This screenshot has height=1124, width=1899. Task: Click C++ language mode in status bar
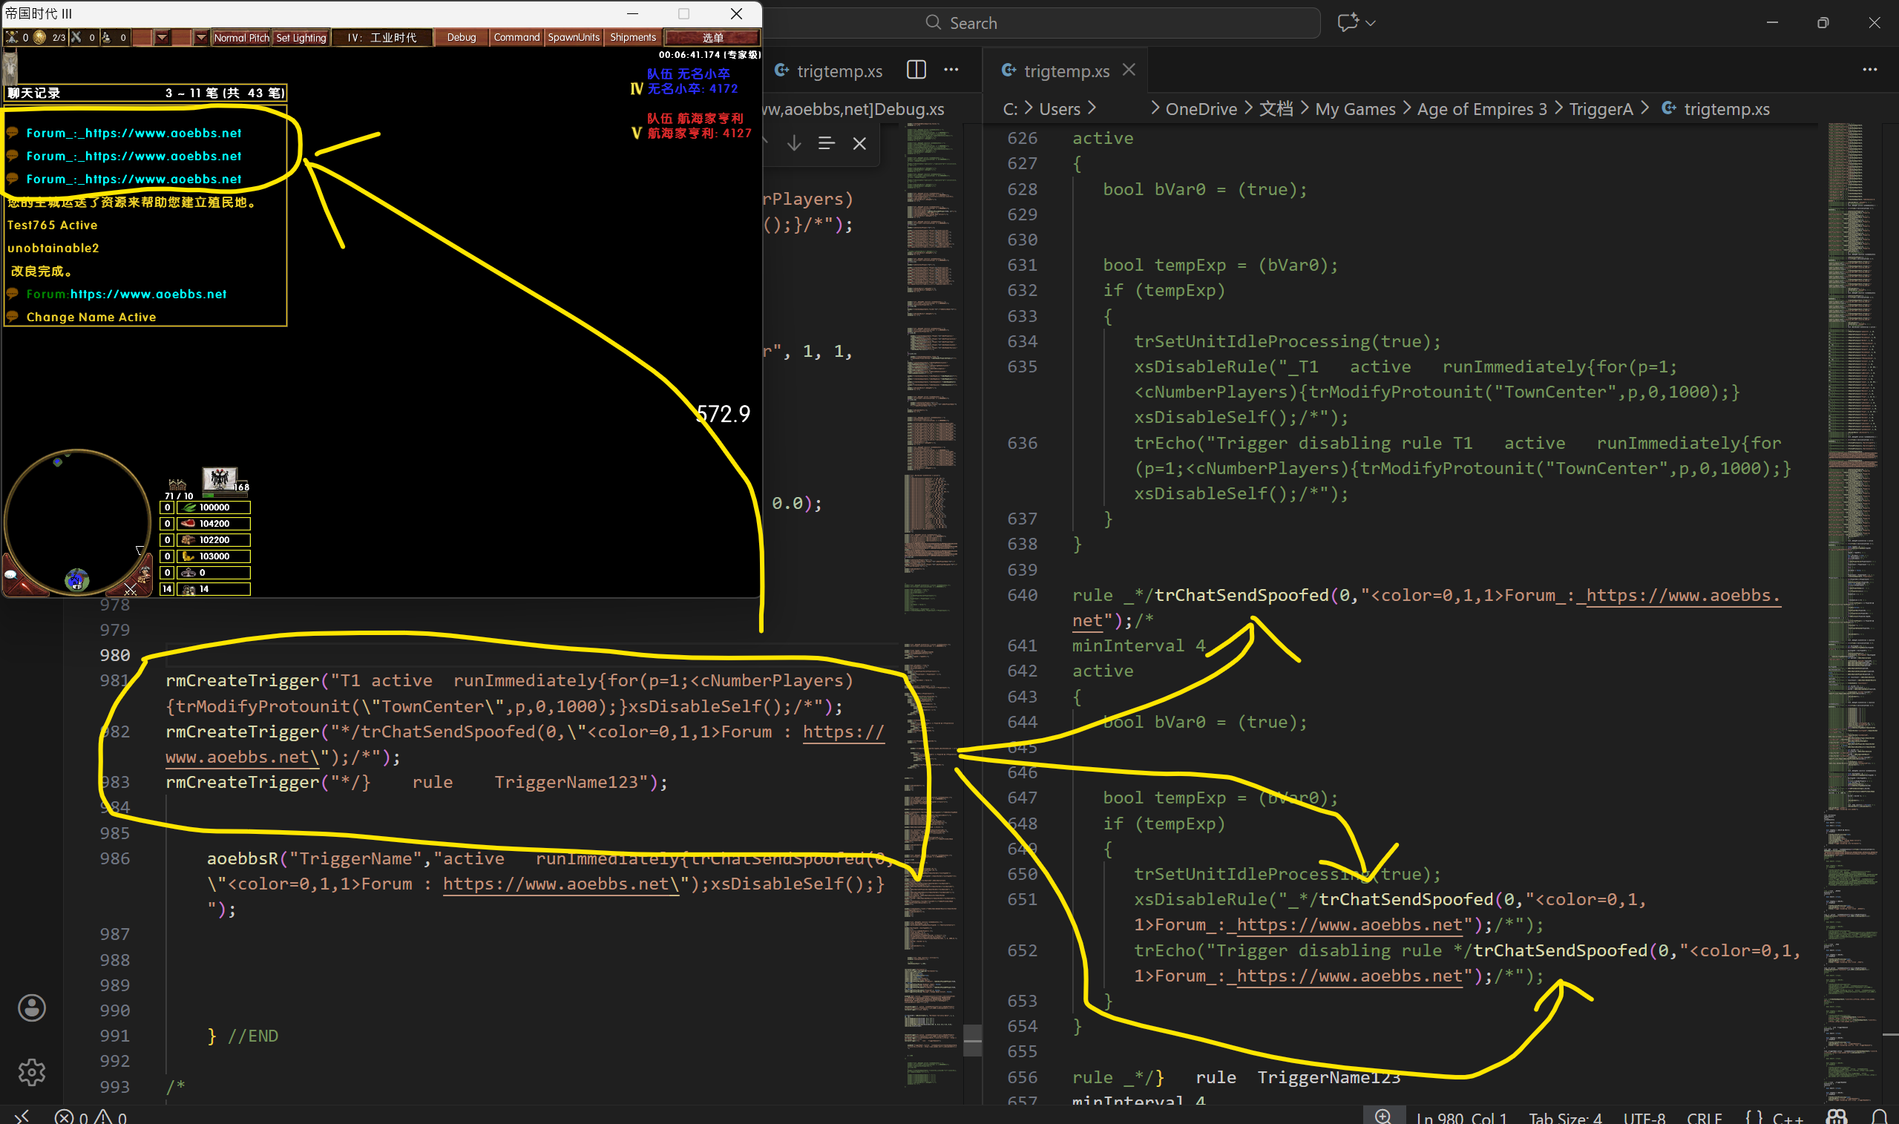click(1787, 1117)
